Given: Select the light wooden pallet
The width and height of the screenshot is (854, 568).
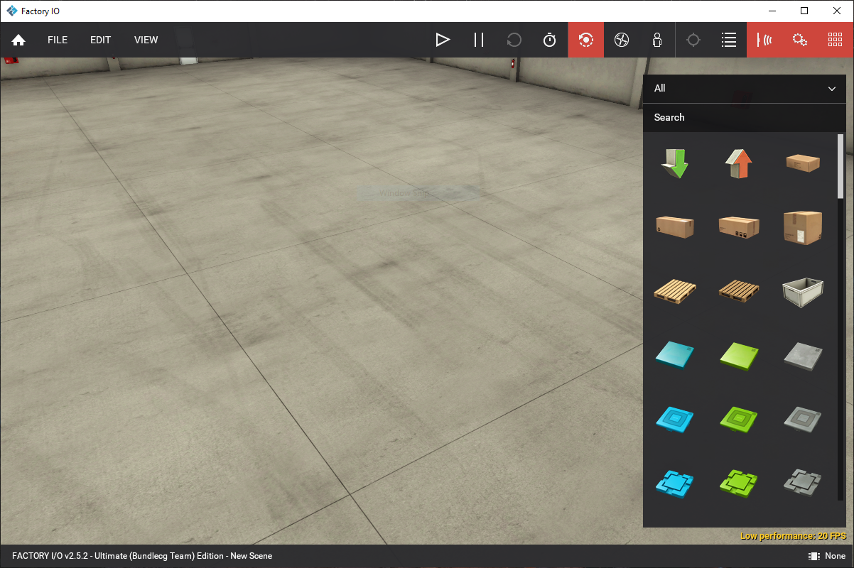Looking at the screenshot, I should (x=674, y=291).
